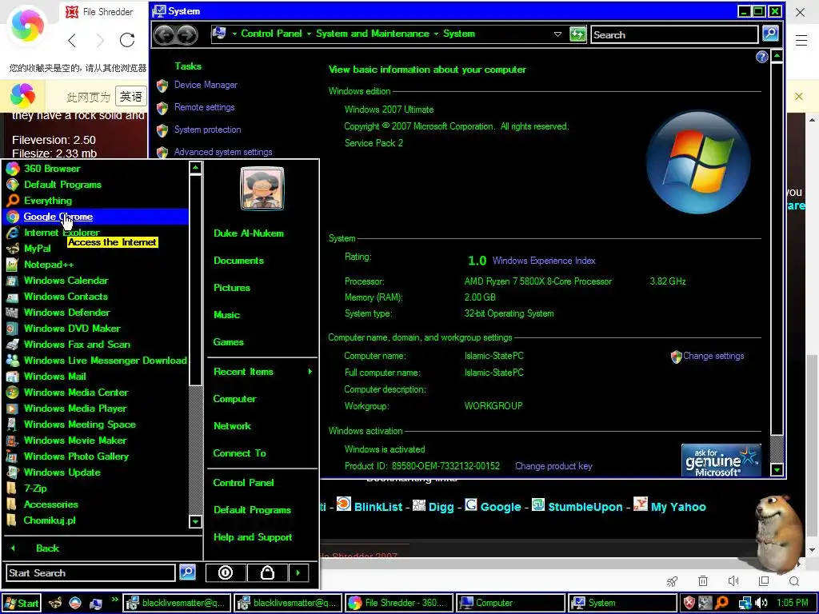
Task: Click Change settings for computer name
Action: tap(713, 356)
